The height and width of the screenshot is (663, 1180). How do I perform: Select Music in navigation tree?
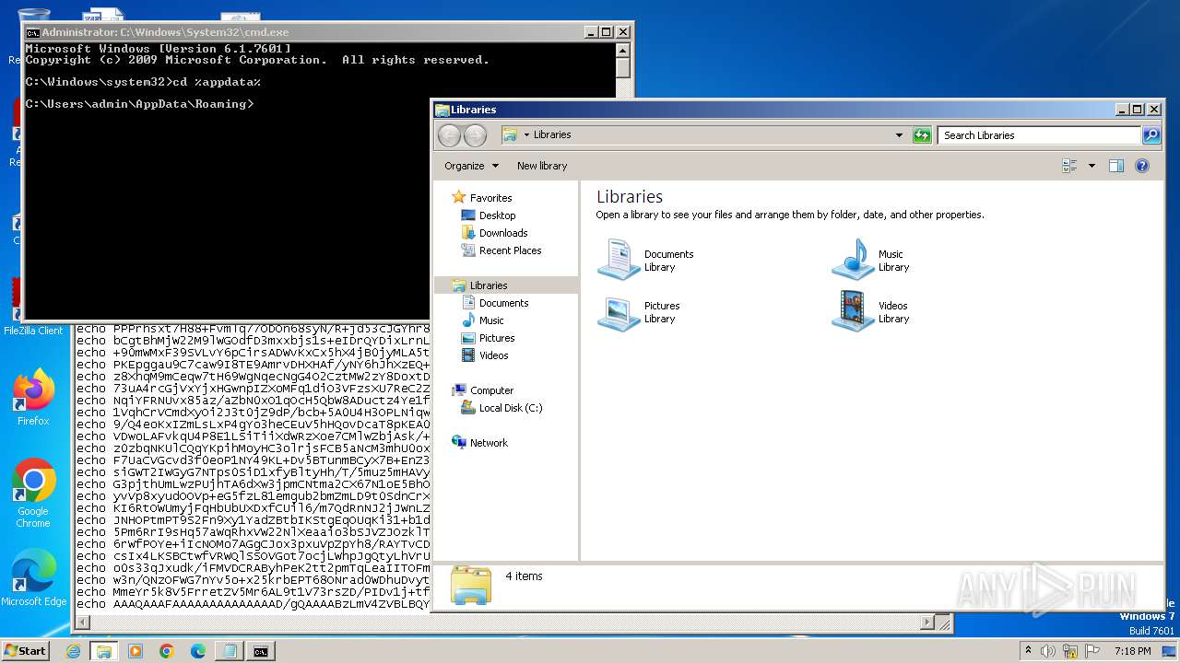491,320
